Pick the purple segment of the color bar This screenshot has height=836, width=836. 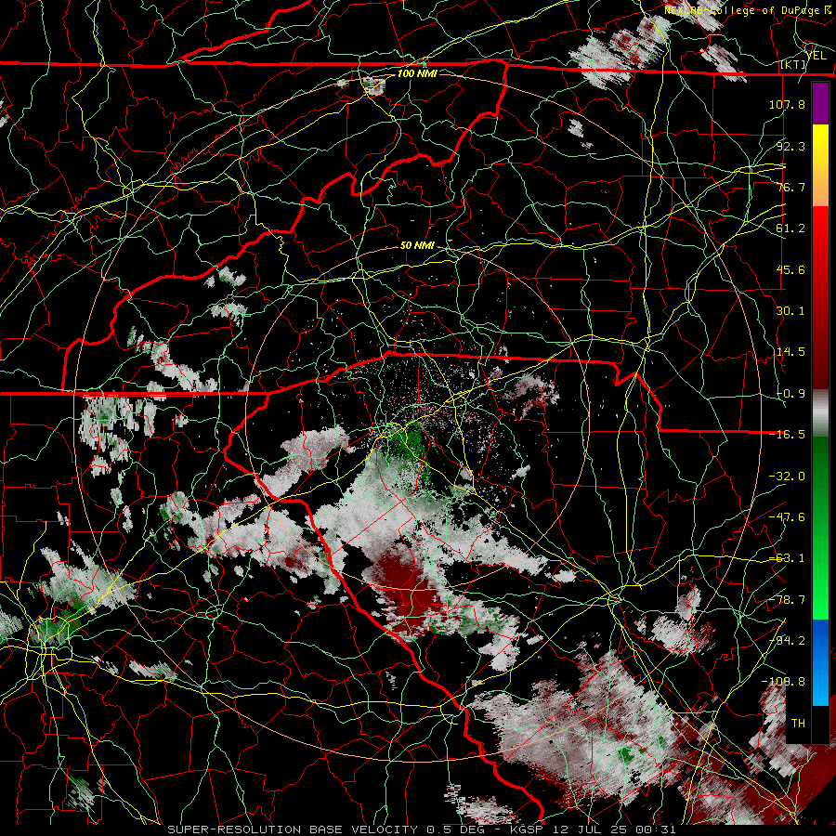click(820, 103)
